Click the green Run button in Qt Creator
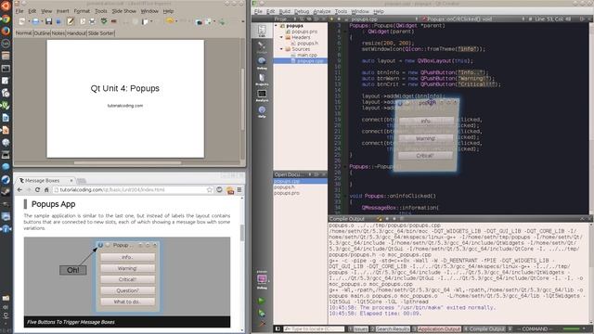Screen dimensions: 594x334 (262, 301)
